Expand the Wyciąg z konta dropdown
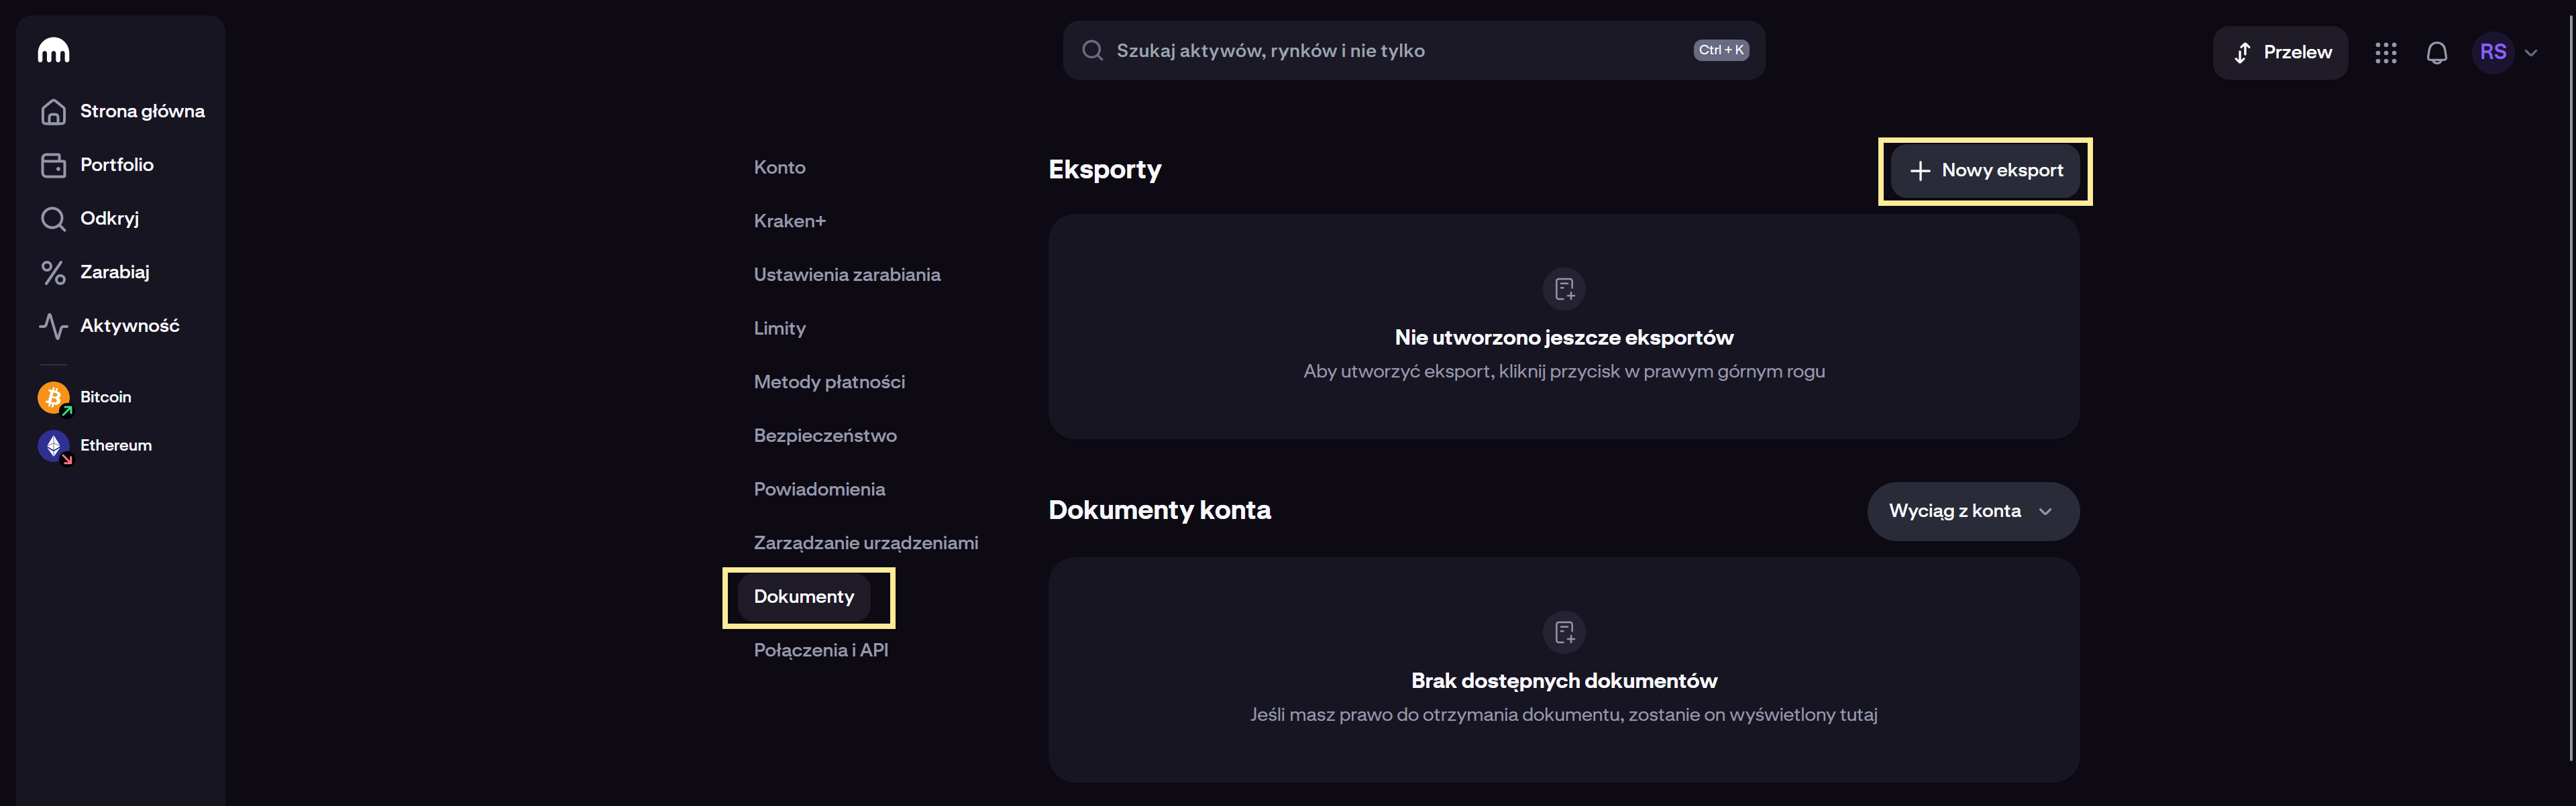This screenshot has height=806, width=2576. (x=1972, y=511)
